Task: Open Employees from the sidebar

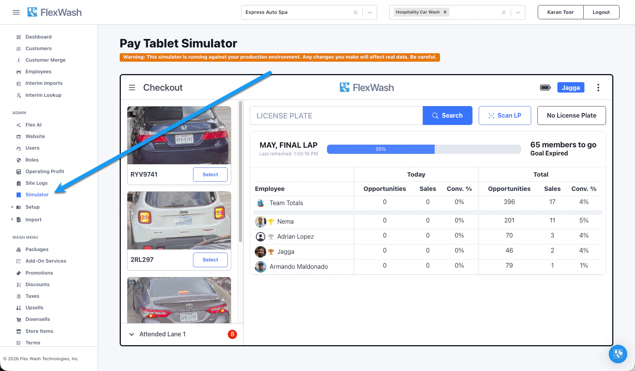Action: [x=39, y=72]
